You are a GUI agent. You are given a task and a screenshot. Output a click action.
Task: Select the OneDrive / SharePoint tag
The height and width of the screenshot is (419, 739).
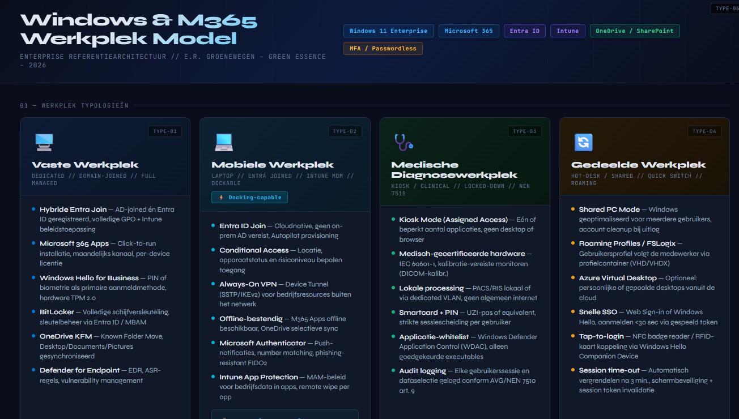[x=635, y=31]
